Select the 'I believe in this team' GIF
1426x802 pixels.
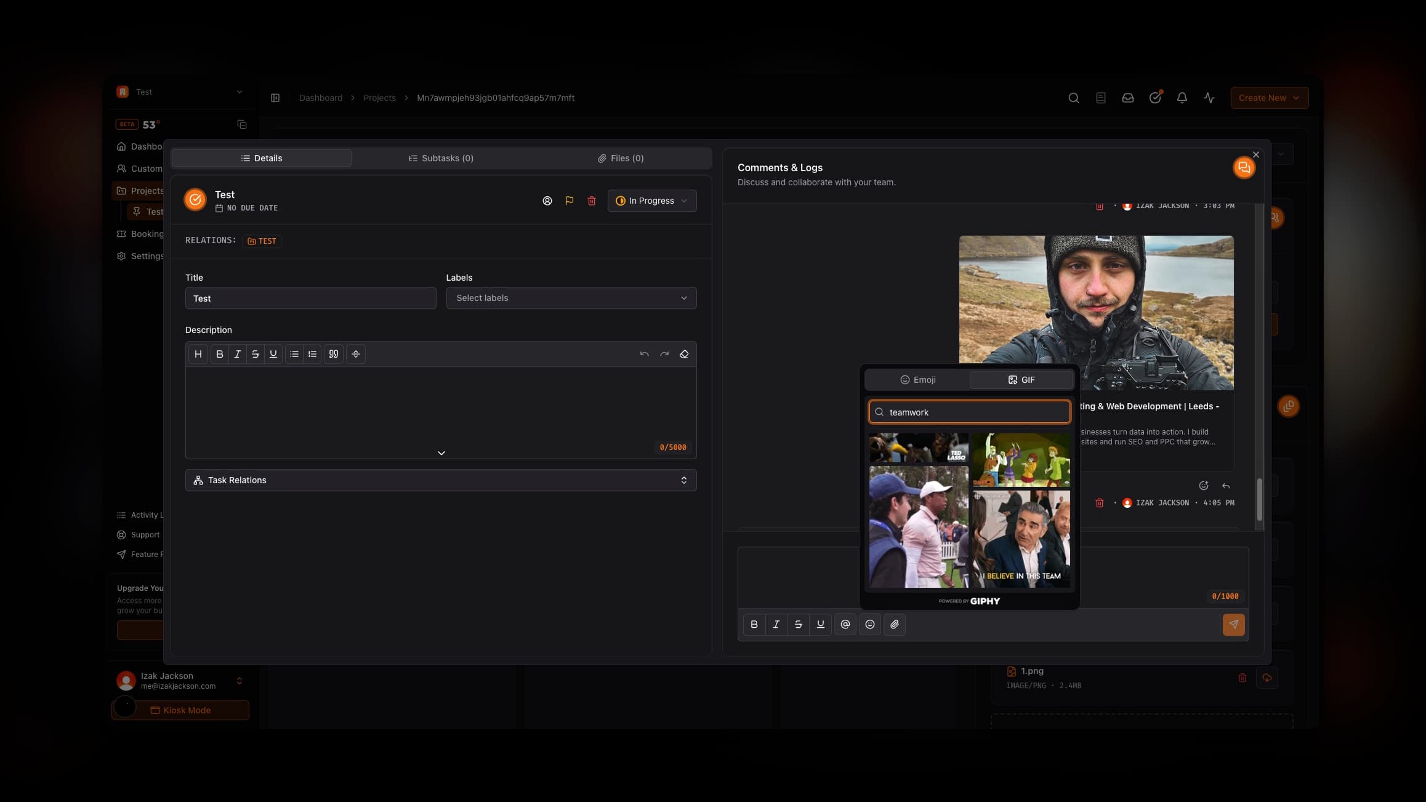point(1021,539)
